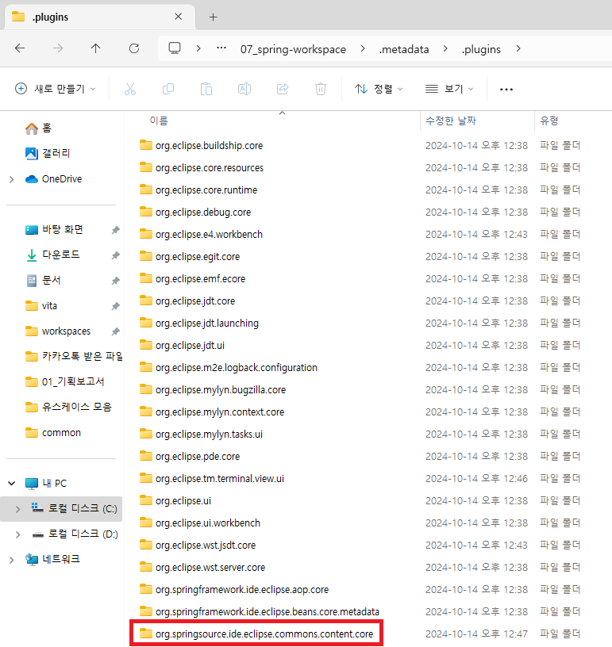
Task: Navigate to .metadata breadcrumb
Action: [404, 49]
